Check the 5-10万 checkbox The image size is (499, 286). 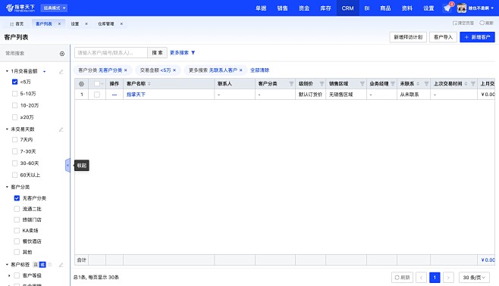(x=14, y=94)
